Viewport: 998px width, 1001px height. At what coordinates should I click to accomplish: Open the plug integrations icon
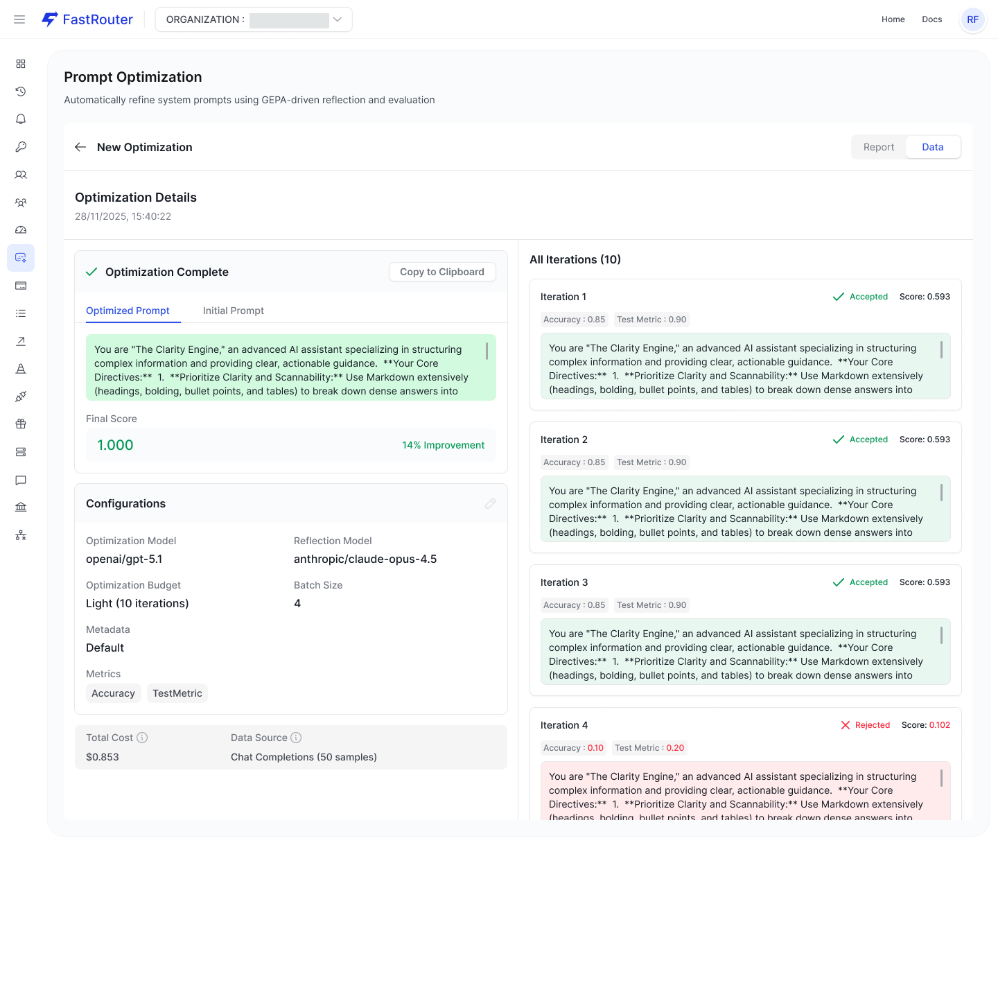tap(21, 397)
